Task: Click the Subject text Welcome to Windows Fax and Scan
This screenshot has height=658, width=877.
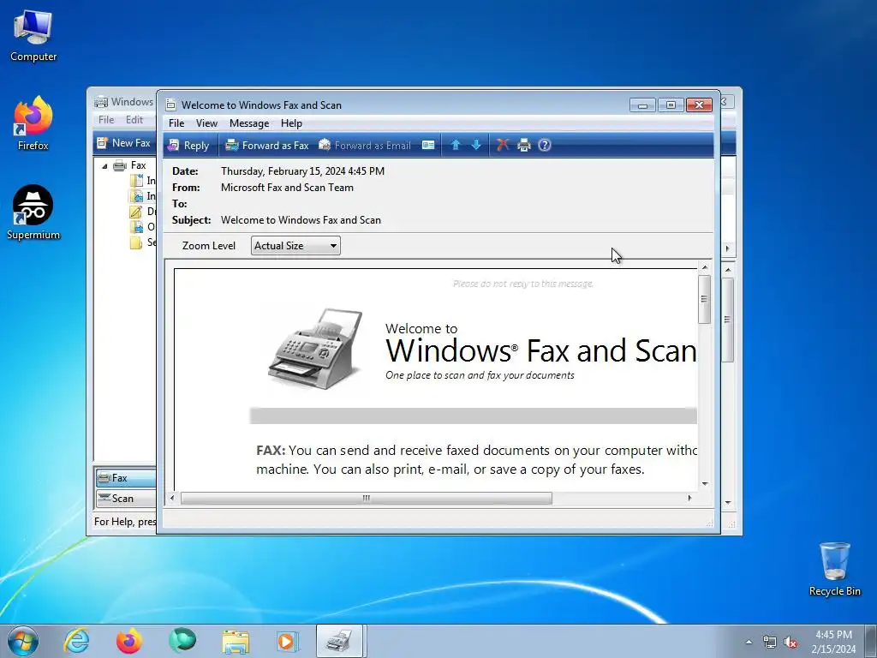Action: 301,220
